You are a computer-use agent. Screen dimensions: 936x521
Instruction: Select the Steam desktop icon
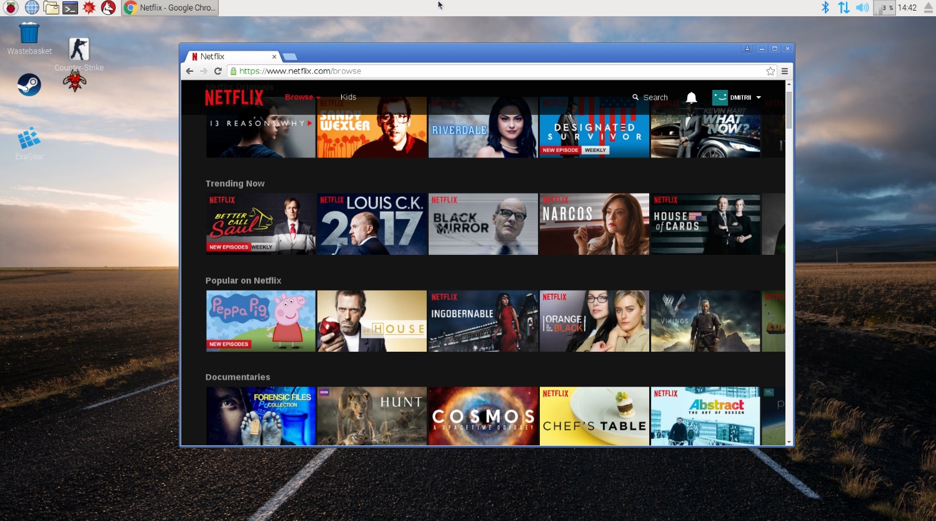29,89
